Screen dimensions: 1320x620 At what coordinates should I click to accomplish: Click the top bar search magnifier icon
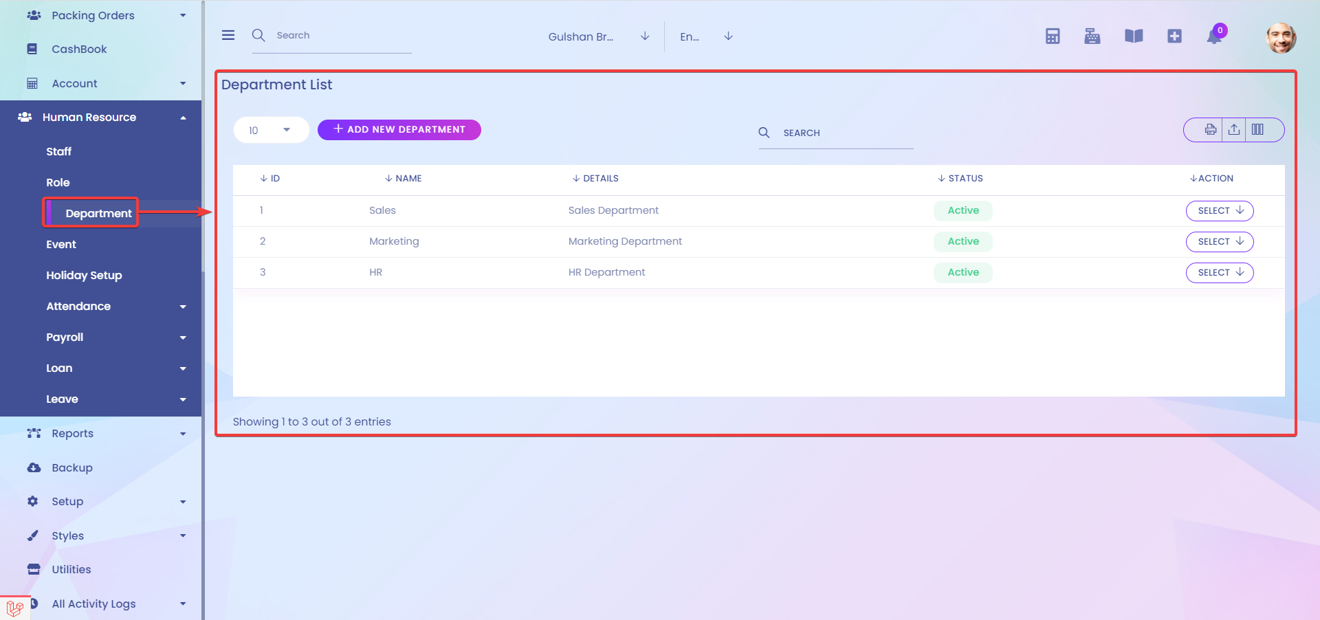[258, 35]
